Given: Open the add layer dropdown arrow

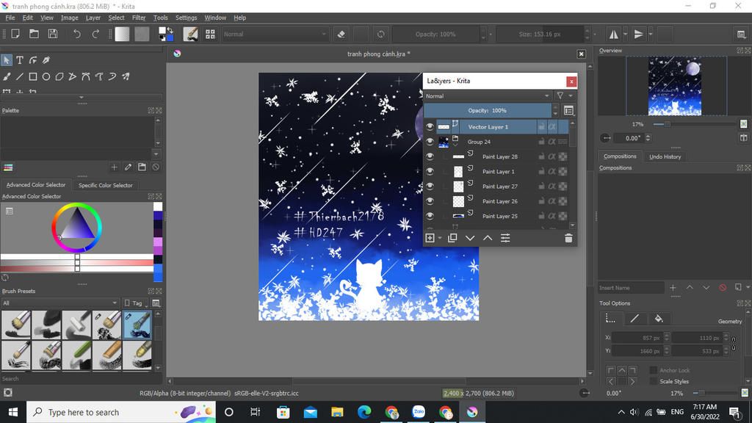Looking at the screenshot, I should (440, 239).
